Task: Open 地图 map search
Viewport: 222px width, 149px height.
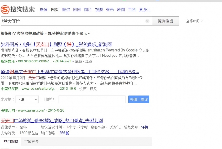Action: [121, 10]
